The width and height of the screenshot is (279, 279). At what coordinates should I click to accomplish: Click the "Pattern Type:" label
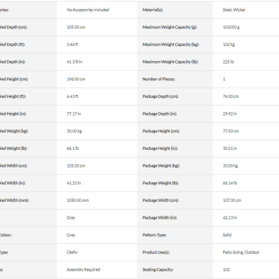pos(154,235)
